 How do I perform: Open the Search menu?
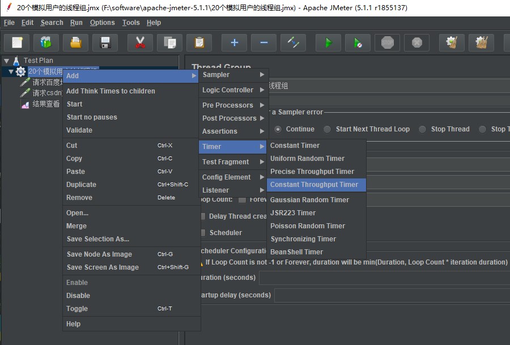pyautogui.click(x=52, y=23)
